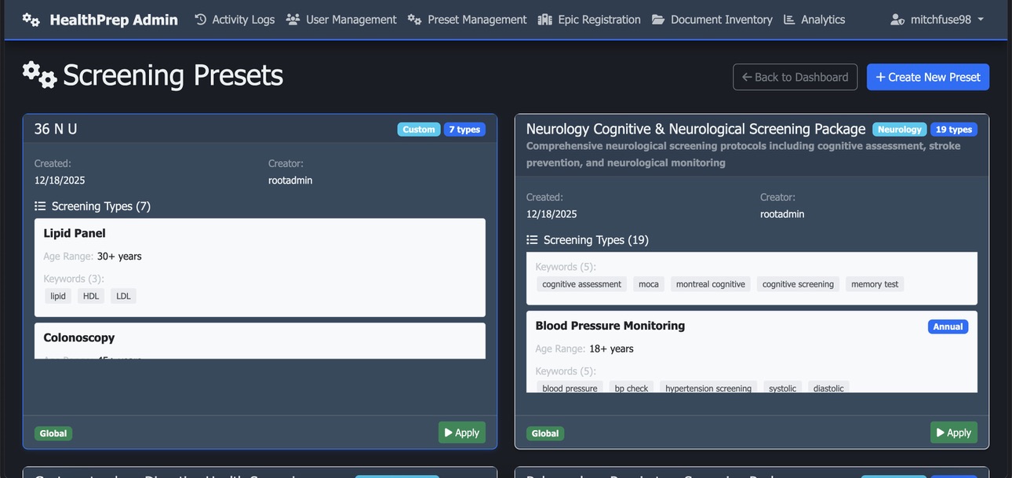
Task: Click the Preset Management gears icon
Action: [415, 20]
